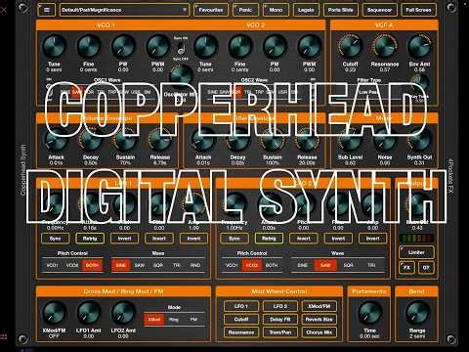Select SQR wave for LFO 1

tap(158, 265)
